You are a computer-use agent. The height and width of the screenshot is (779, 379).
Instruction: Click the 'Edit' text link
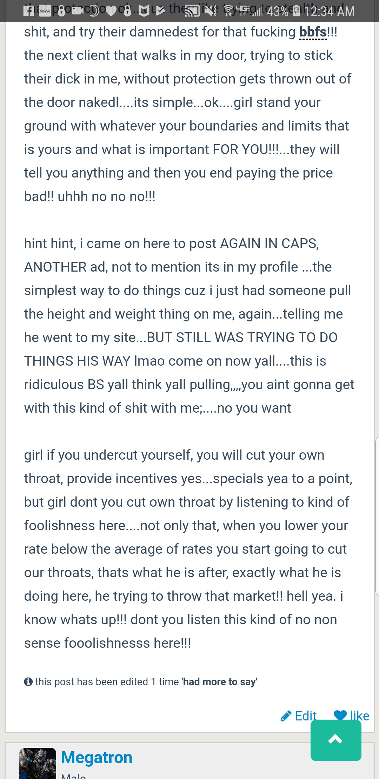(306, 716)
